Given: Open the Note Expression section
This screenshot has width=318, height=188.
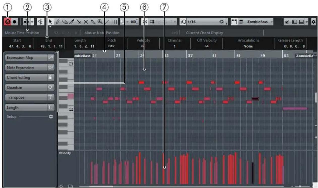Looking at the screenshot, I should [x=26, y=68].
